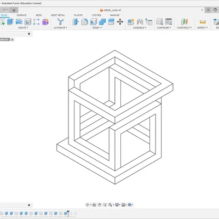Screen dimensions: 219x219
Task: Select the Pan hand tool
Action: 100,205
